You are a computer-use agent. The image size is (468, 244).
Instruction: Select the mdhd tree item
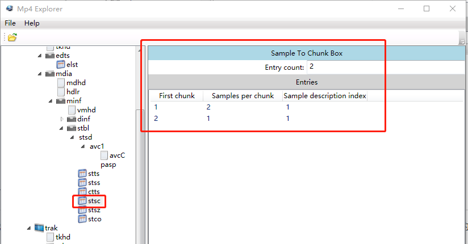click(76, 83)
